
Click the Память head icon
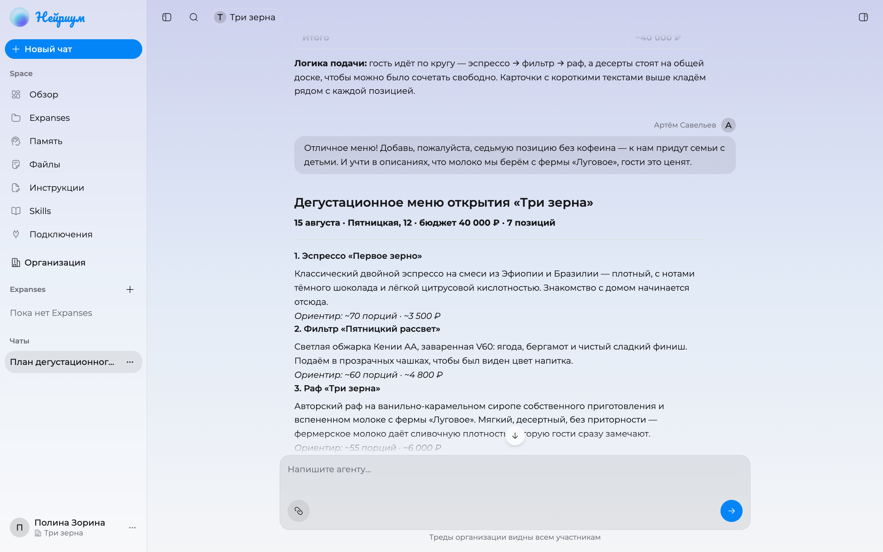pyautogui.click(x=16, y=141)
